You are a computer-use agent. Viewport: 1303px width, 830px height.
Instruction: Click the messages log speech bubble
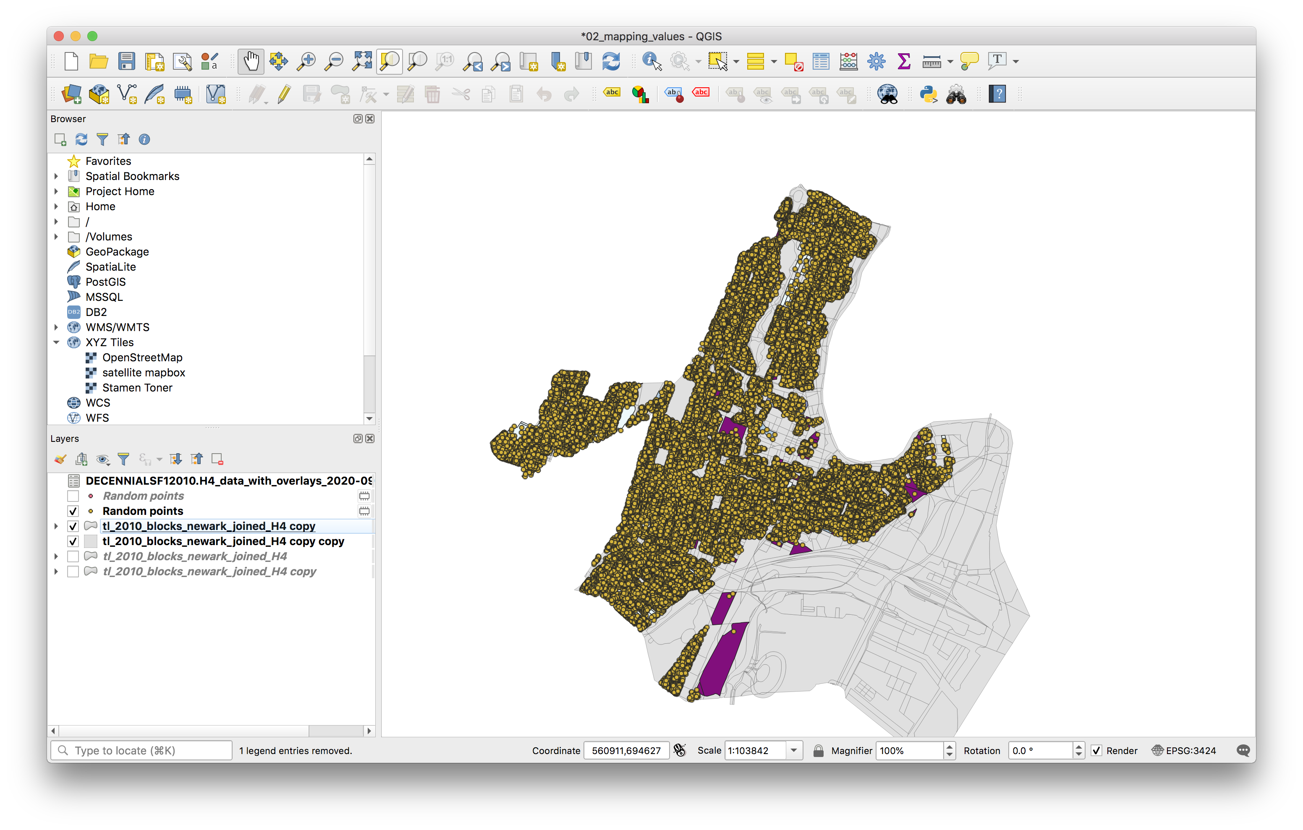coord(1243,750)
